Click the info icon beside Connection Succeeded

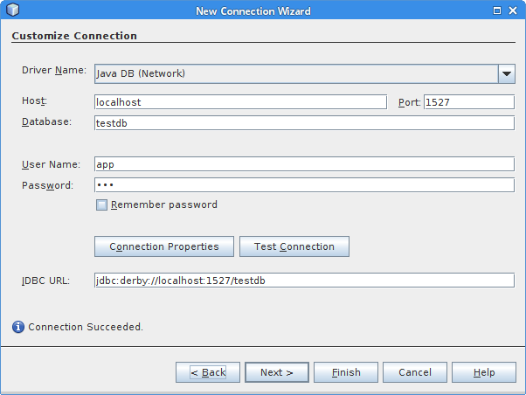point(18,327)
